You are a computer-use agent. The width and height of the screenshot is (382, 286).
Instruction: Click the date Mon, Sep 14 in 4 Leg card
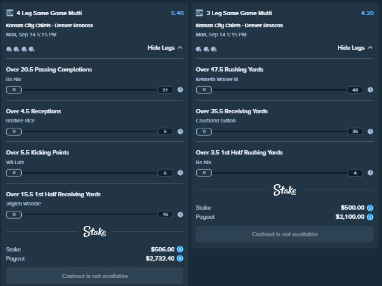click(x=31, y=35)
